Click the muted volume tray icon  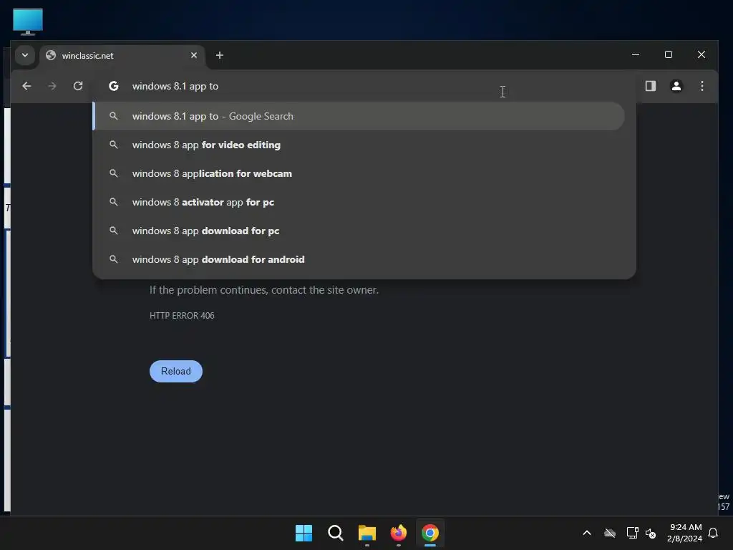tap(651, 533)
